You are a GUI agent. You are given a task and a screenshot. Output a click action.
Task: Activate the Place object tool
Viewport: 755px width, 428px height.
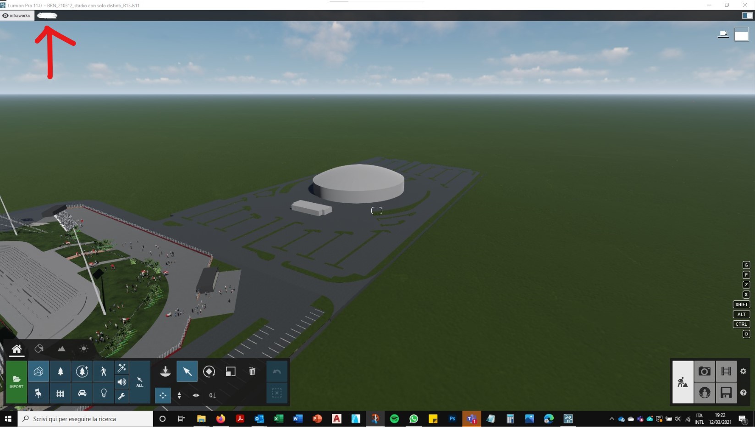coord(165,371)
